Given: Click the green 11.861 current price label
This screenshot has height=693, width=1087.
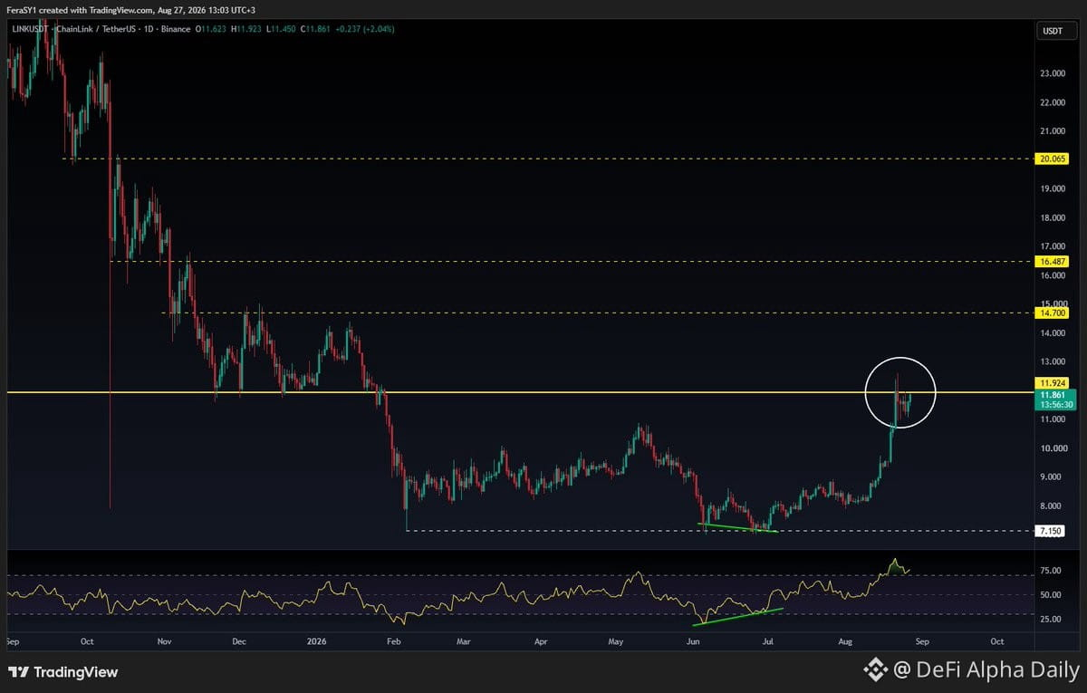Looking at the screenshot, I should coord(1053,395).
